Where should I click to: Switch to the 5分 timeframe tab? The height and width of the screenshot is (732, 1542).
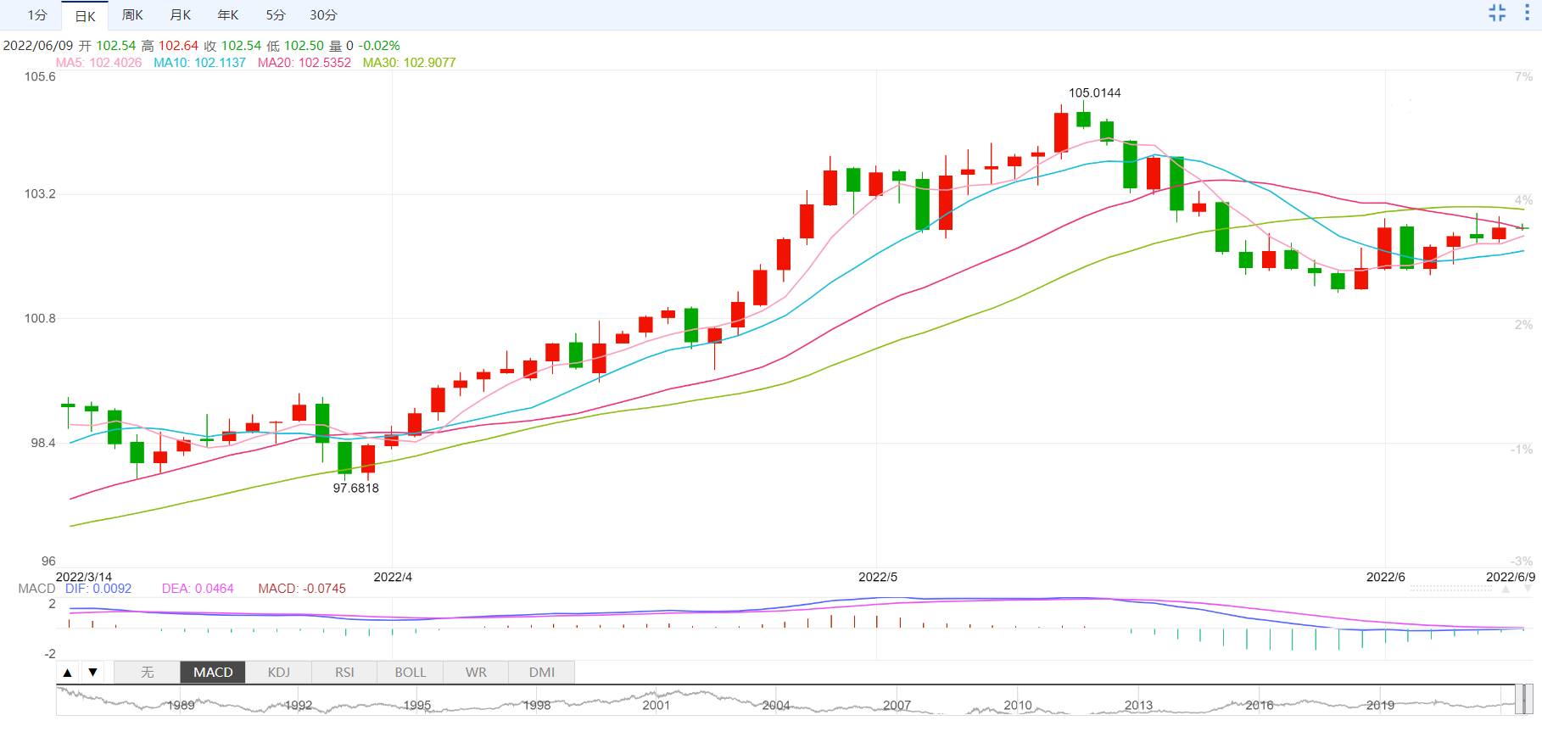click(x=275, y=15)
